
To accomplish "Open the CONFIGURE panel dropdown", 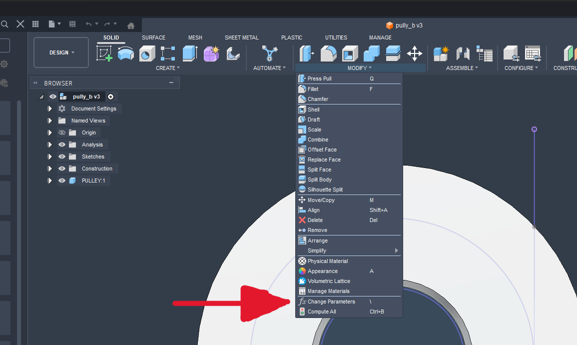I will [x=521, y=68].
